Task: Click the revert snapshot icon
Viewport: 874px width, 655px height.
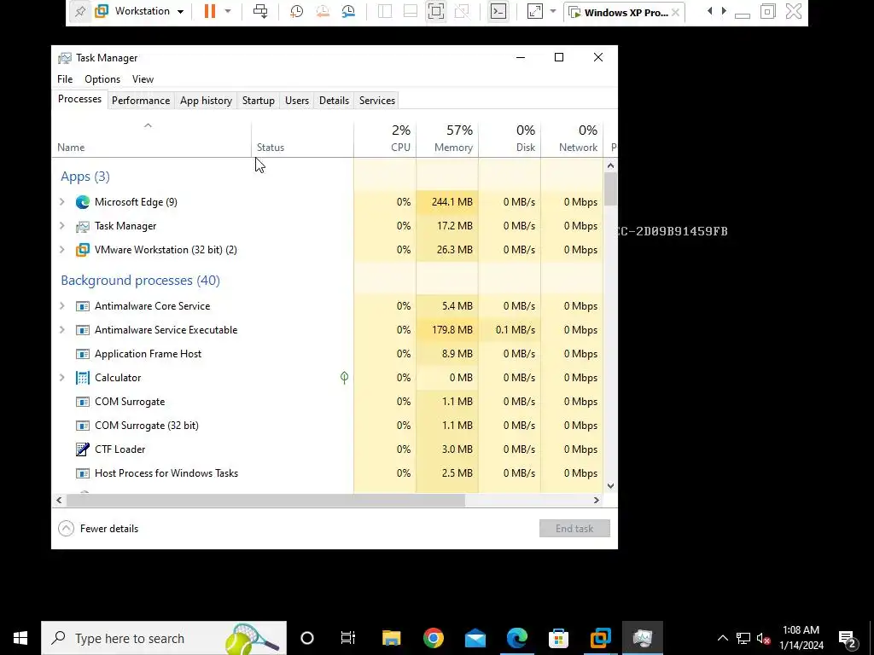Action: pos(322,11)
